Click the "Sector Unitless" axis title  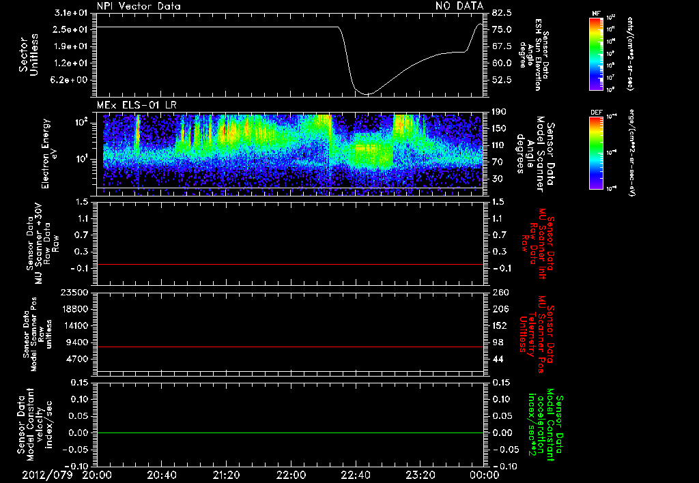(29, 55)
